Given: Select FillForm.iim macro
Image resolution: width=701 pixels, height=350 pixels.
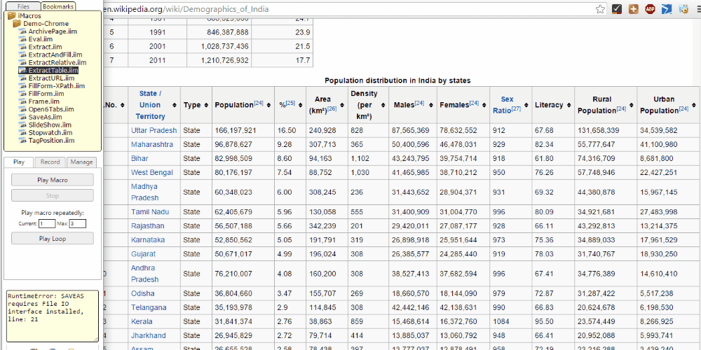Looking at the screenshot, I should pyautogui.click(x=46, y=94).
